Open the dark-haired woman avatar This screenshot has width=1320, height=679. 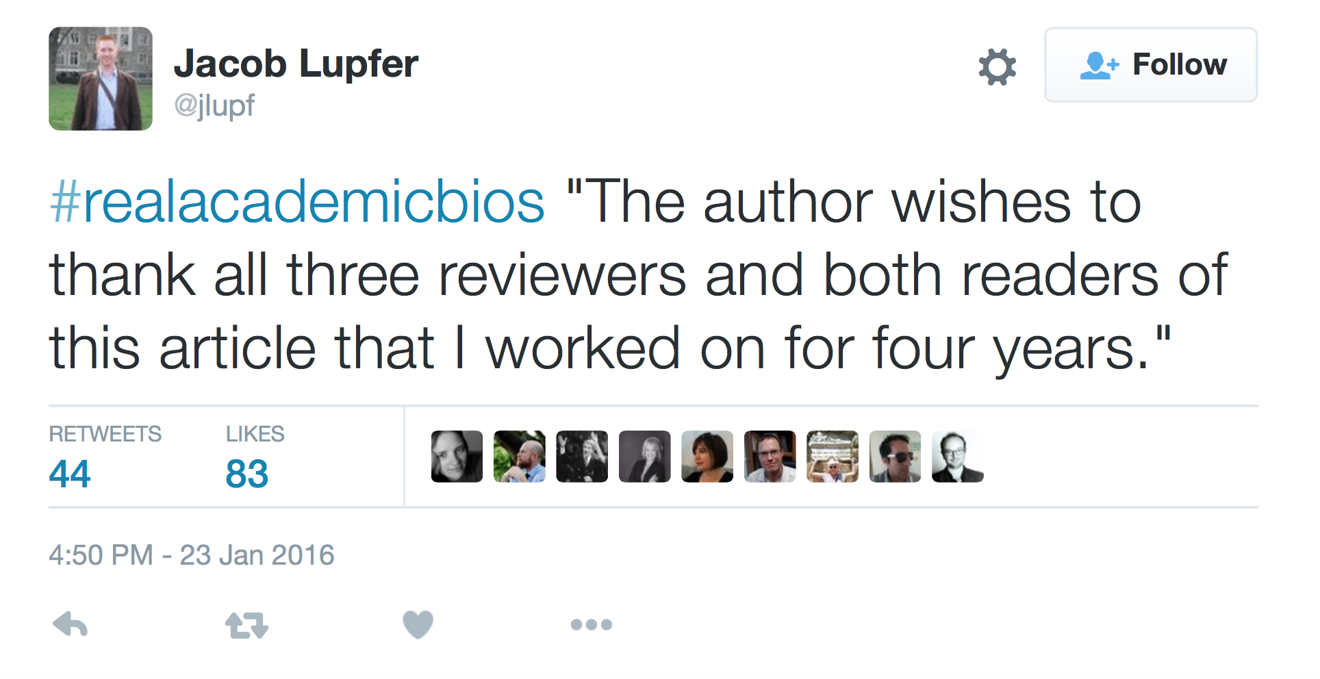(x=707, y=457)
